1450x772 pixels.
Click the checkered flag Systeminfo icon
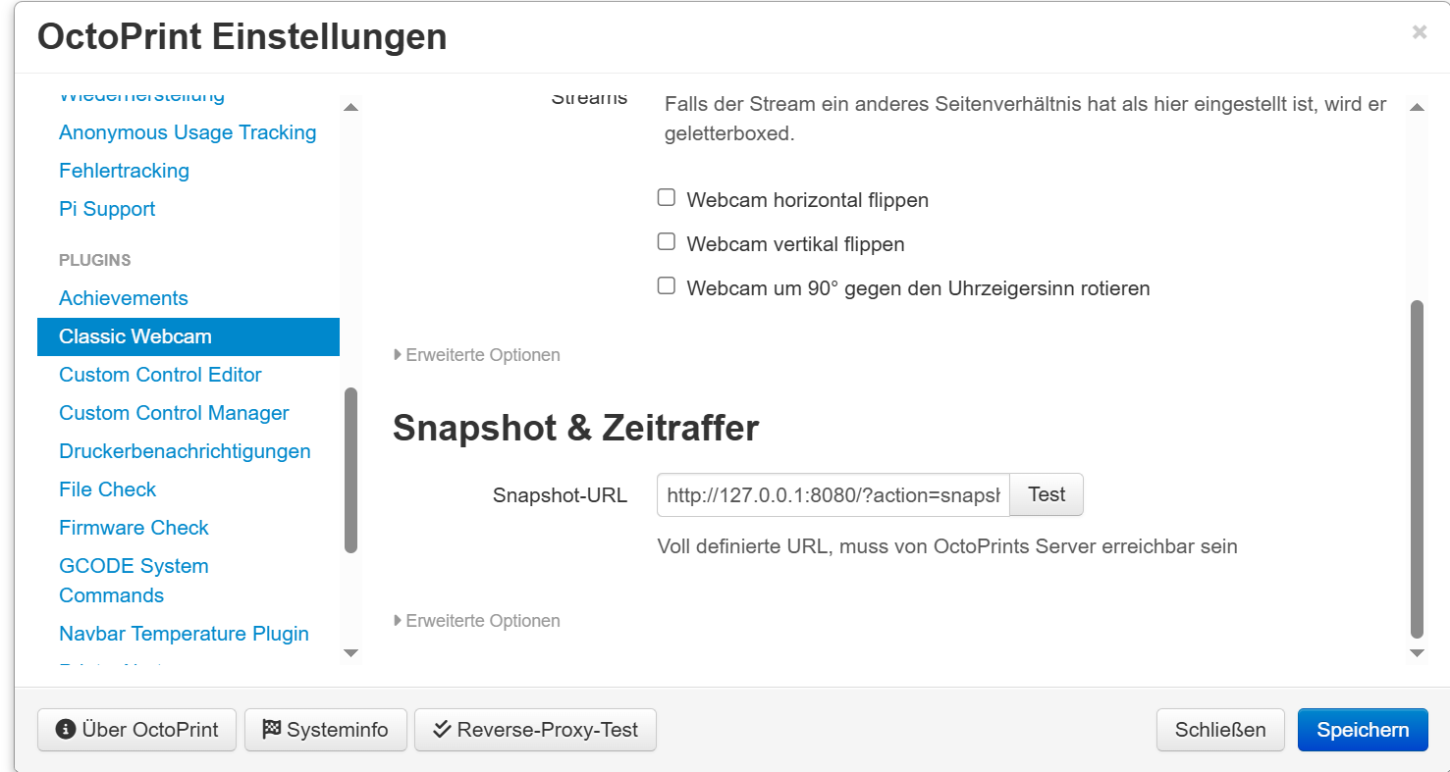click(x=272, y=730)
